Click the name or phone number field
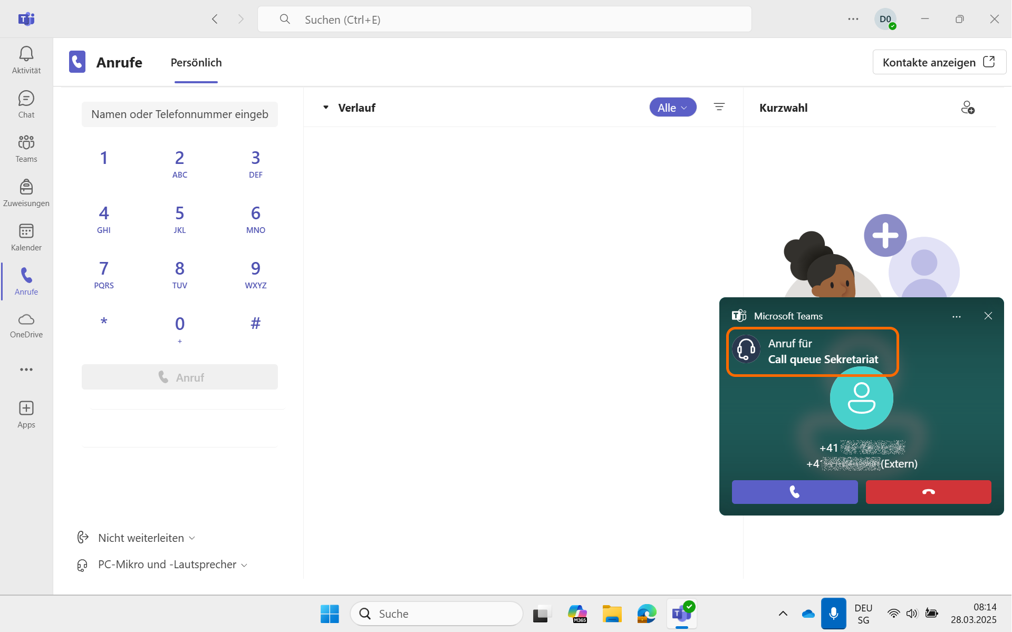The width and height of the screenshot is (1012, 632). pyautogui.click(x=180, y=114)
